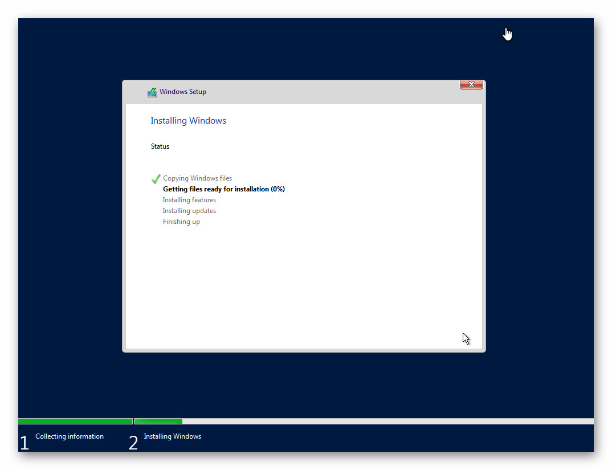The image size is (612, 470).
Task: Click the 'Installing Windows' phase label at bottom
Action: 173,436
